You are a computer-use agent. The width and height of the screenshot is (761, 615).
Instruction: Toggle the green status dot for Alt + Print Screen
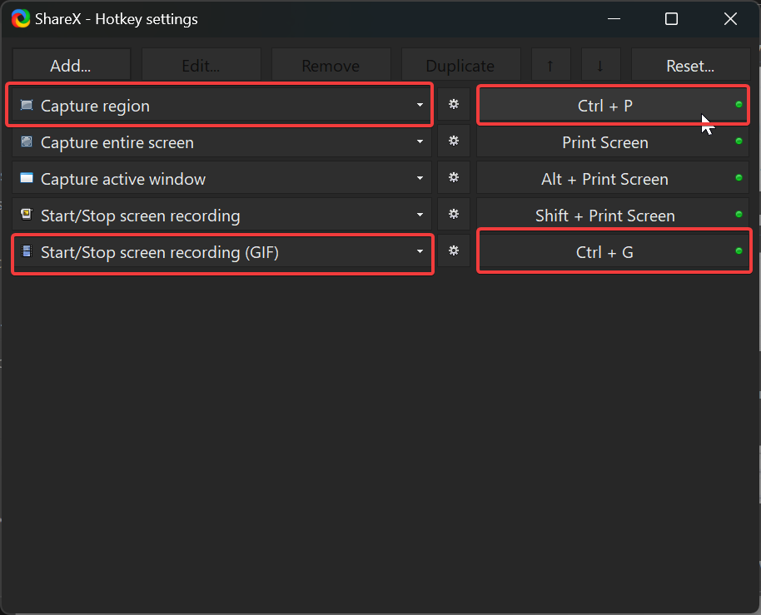[739, 178]
